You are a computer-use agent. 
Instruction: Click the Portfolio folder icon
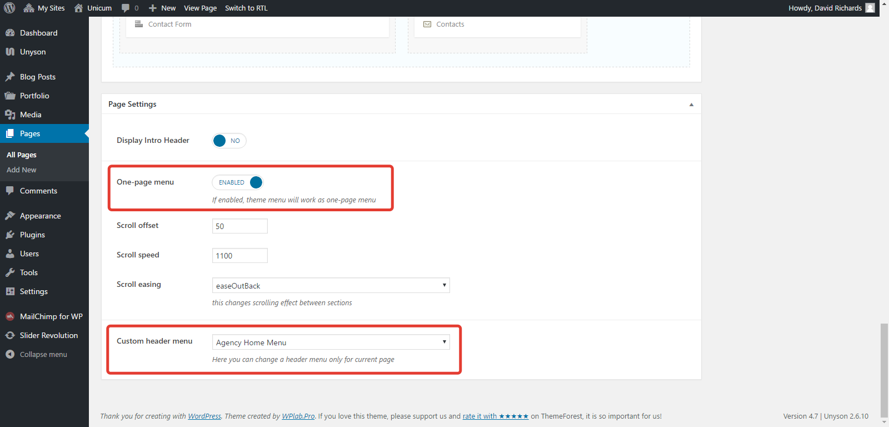coord(10,96)
